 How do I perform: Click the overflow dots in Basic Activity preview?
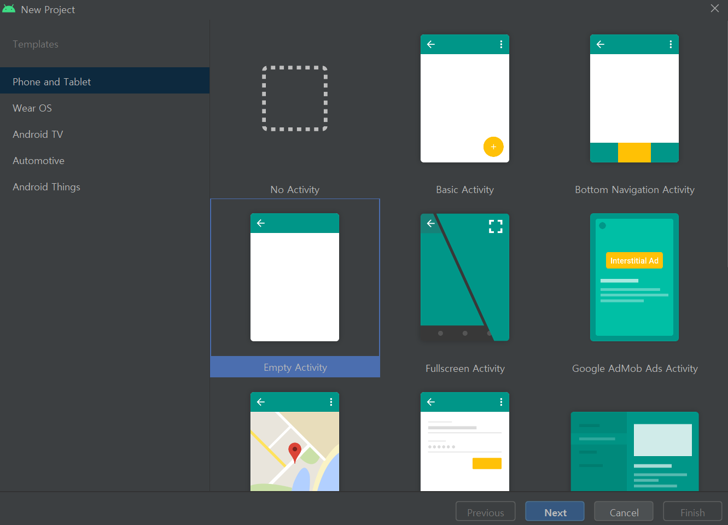point(501,44)
